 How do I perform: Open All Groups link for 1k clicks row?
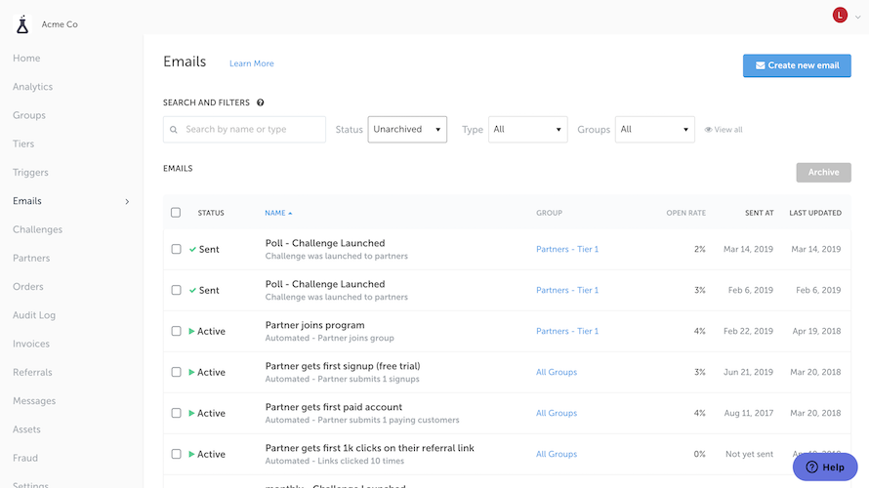557,454
